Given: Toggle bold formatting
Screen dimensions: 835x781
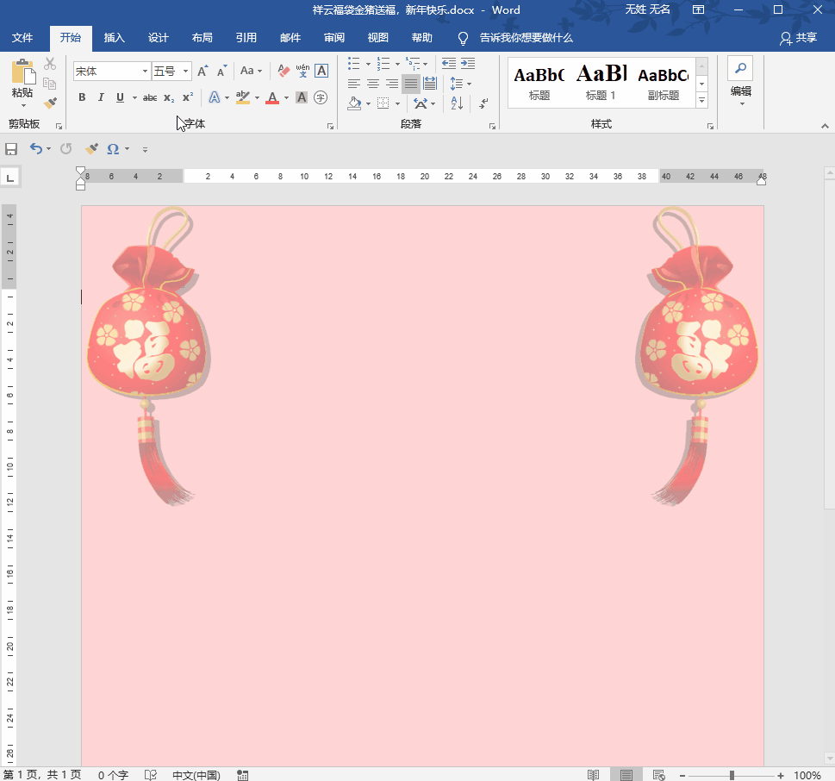Looking at the screenshot, I should pos(82,97).
